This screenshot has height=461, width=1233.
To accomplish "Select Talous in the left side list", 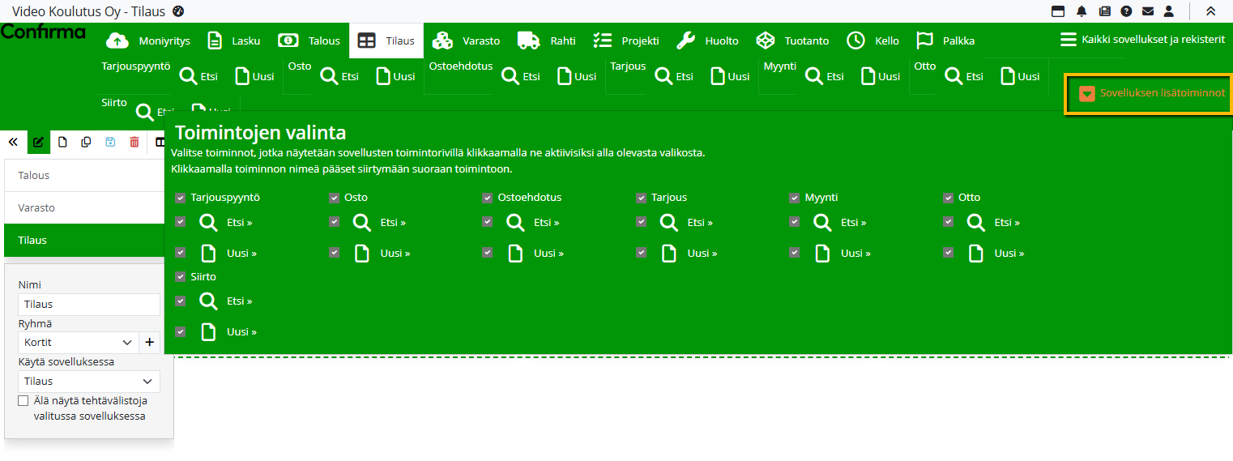I will tap(84, 176).
